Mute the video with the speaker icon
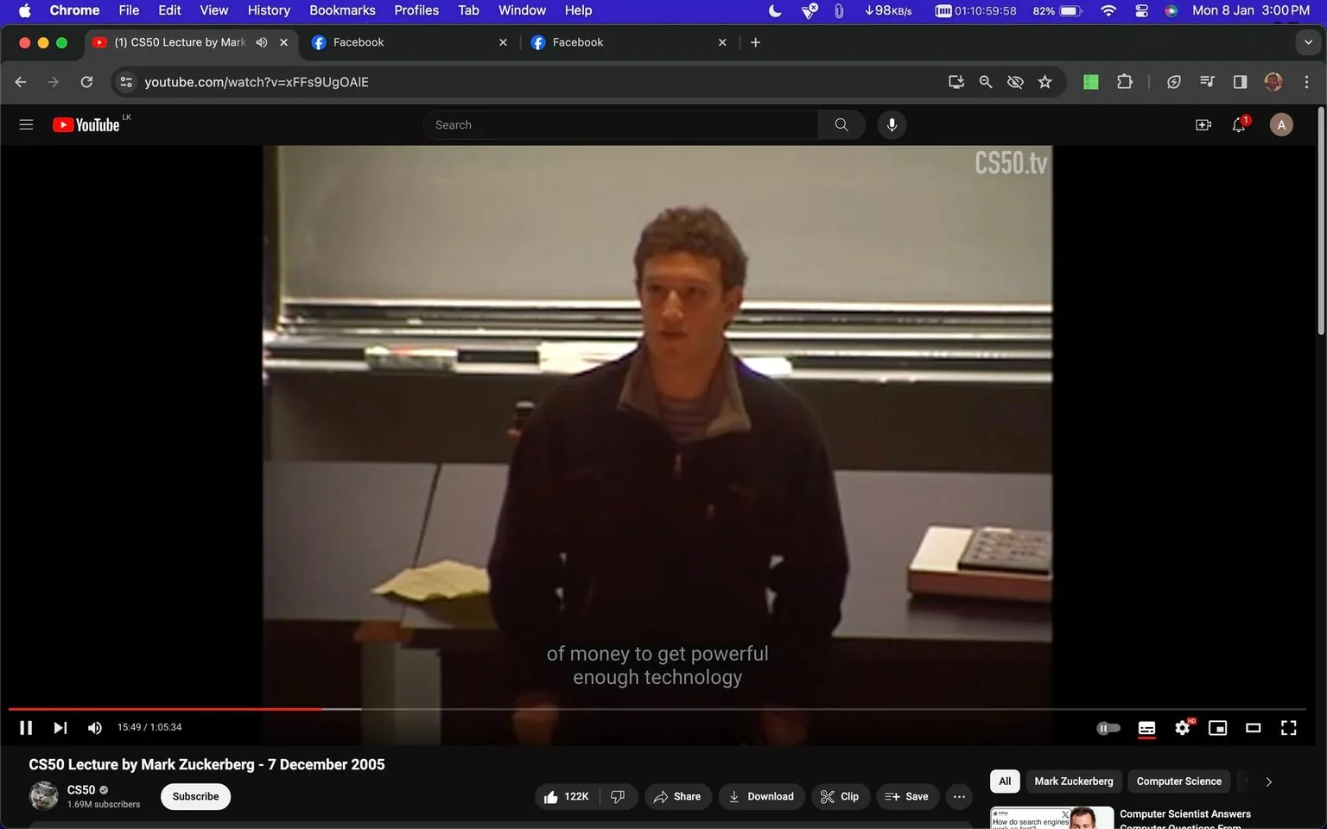1327x829 pixels. [x=94, y=727]
